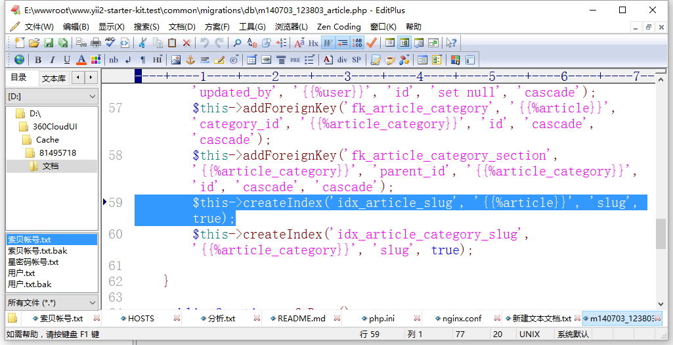This screenshot has width=673, height=345.
Task: Run the ABC spell check tool
Action: [110, 43]
